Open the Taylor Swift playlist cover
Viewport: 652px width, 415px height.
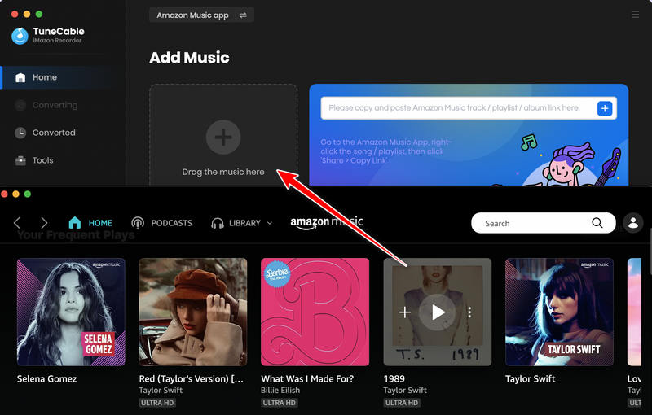(x=559, y=312)
